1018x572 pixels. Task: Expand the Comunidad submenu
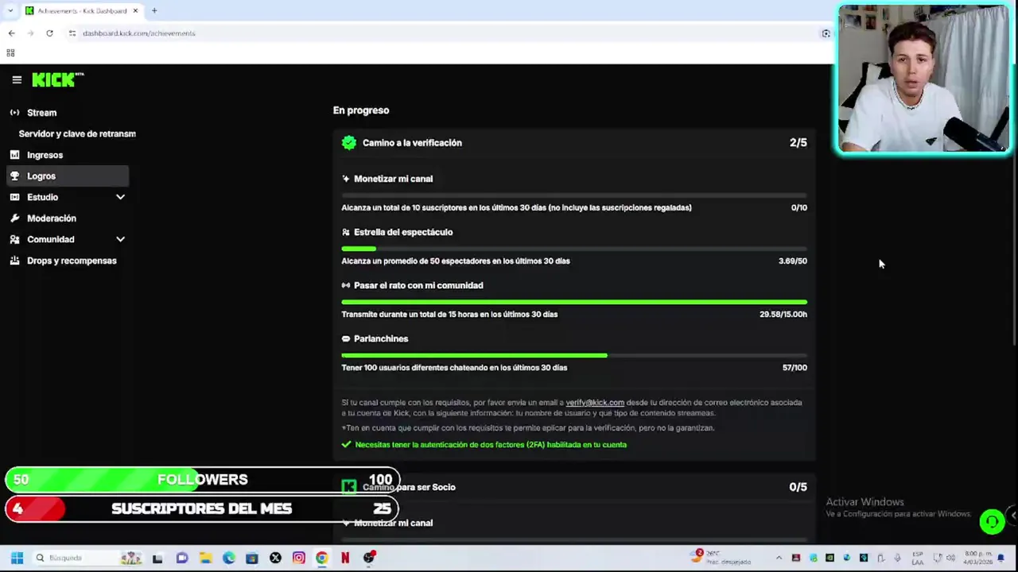[x=120, y=239]
